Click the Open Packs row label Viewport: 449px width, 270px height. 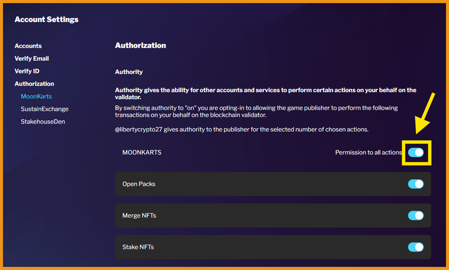coord(139,184)
